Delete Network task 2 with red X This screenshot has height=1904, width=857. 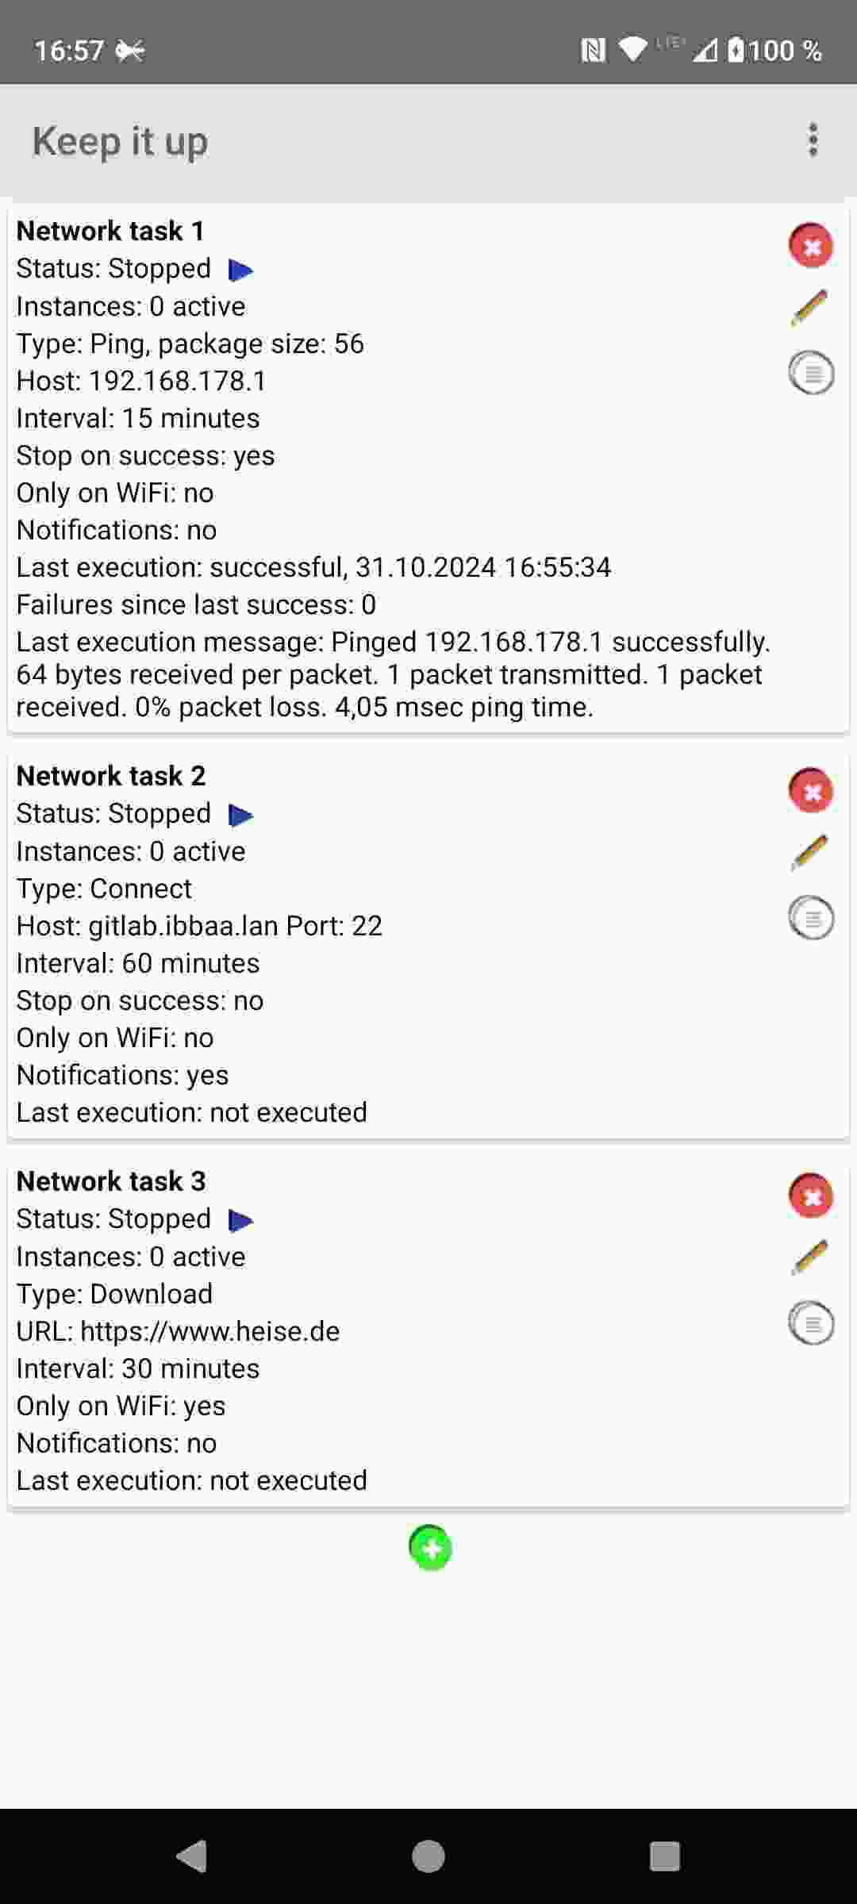pos(810,790)
